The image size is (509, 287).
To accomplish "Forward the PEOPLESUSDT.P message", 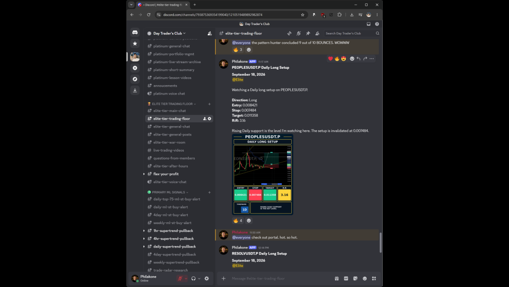I will click(x=365, y=59).
